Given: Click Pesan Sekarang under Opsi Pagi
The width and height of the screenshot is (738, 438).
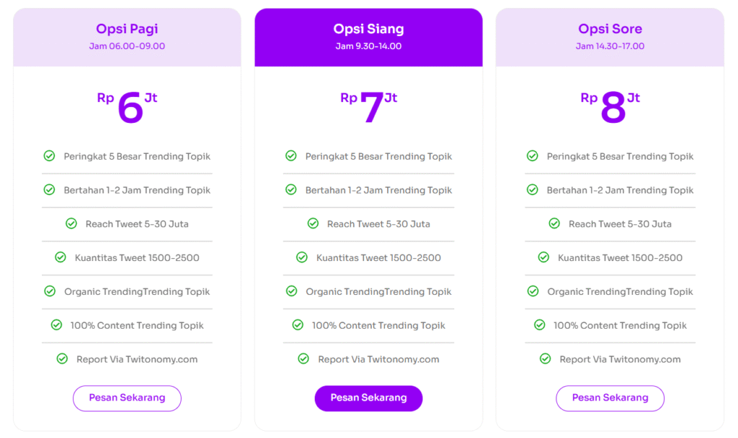Looking at the screenshot, I should 127,398.
